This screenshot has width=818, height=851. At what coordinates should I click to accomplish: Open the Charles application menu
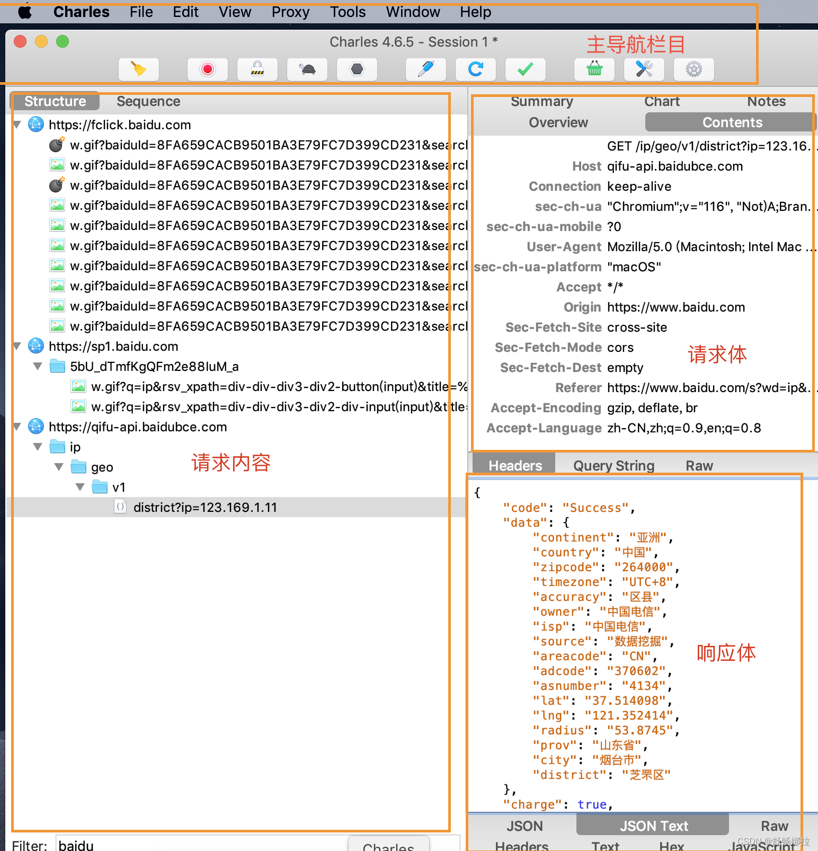(82, 12)
